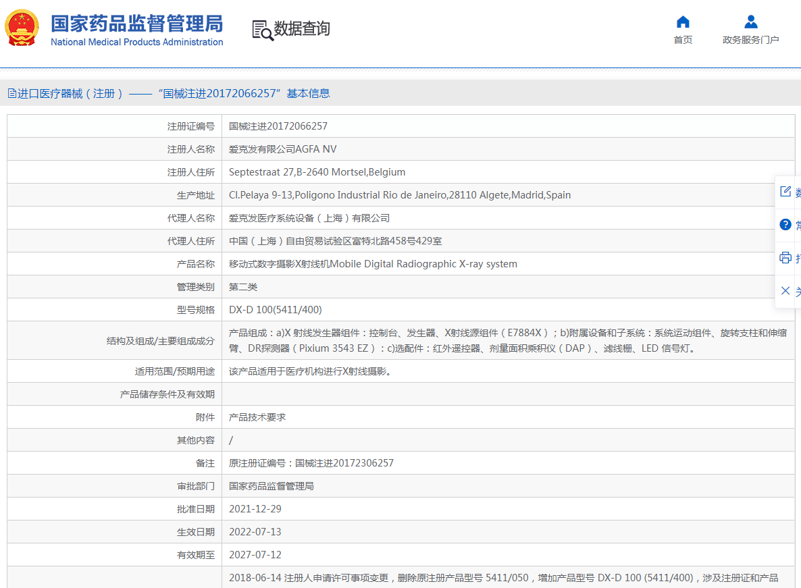Select approval date 2021-12-29
Image resolution: width=801 pixels, height=588 pixels.
255,509
